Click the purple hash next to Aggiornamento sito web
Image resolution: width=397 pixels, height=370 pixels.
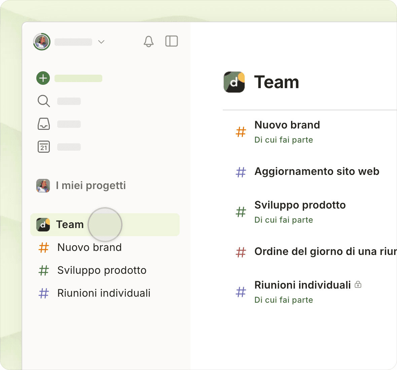coord(241,172)
